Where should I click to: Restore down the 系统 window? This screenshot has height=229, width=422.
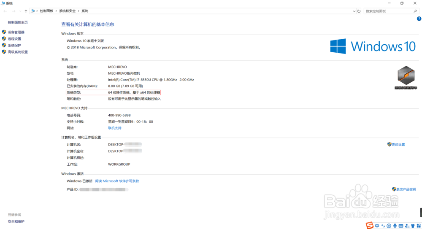point(402,3)
